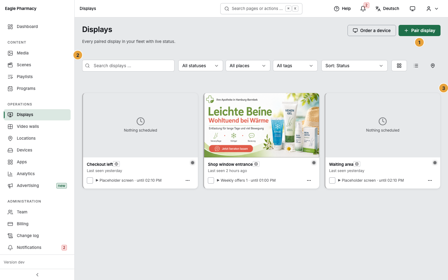Check the Waiting area display checkbox
Screen dimensions: 448x280
332,180
